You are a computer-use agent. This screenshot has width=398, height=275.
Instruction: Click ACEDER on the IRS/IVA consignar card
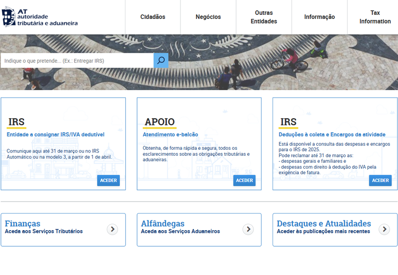click(108, 180)
